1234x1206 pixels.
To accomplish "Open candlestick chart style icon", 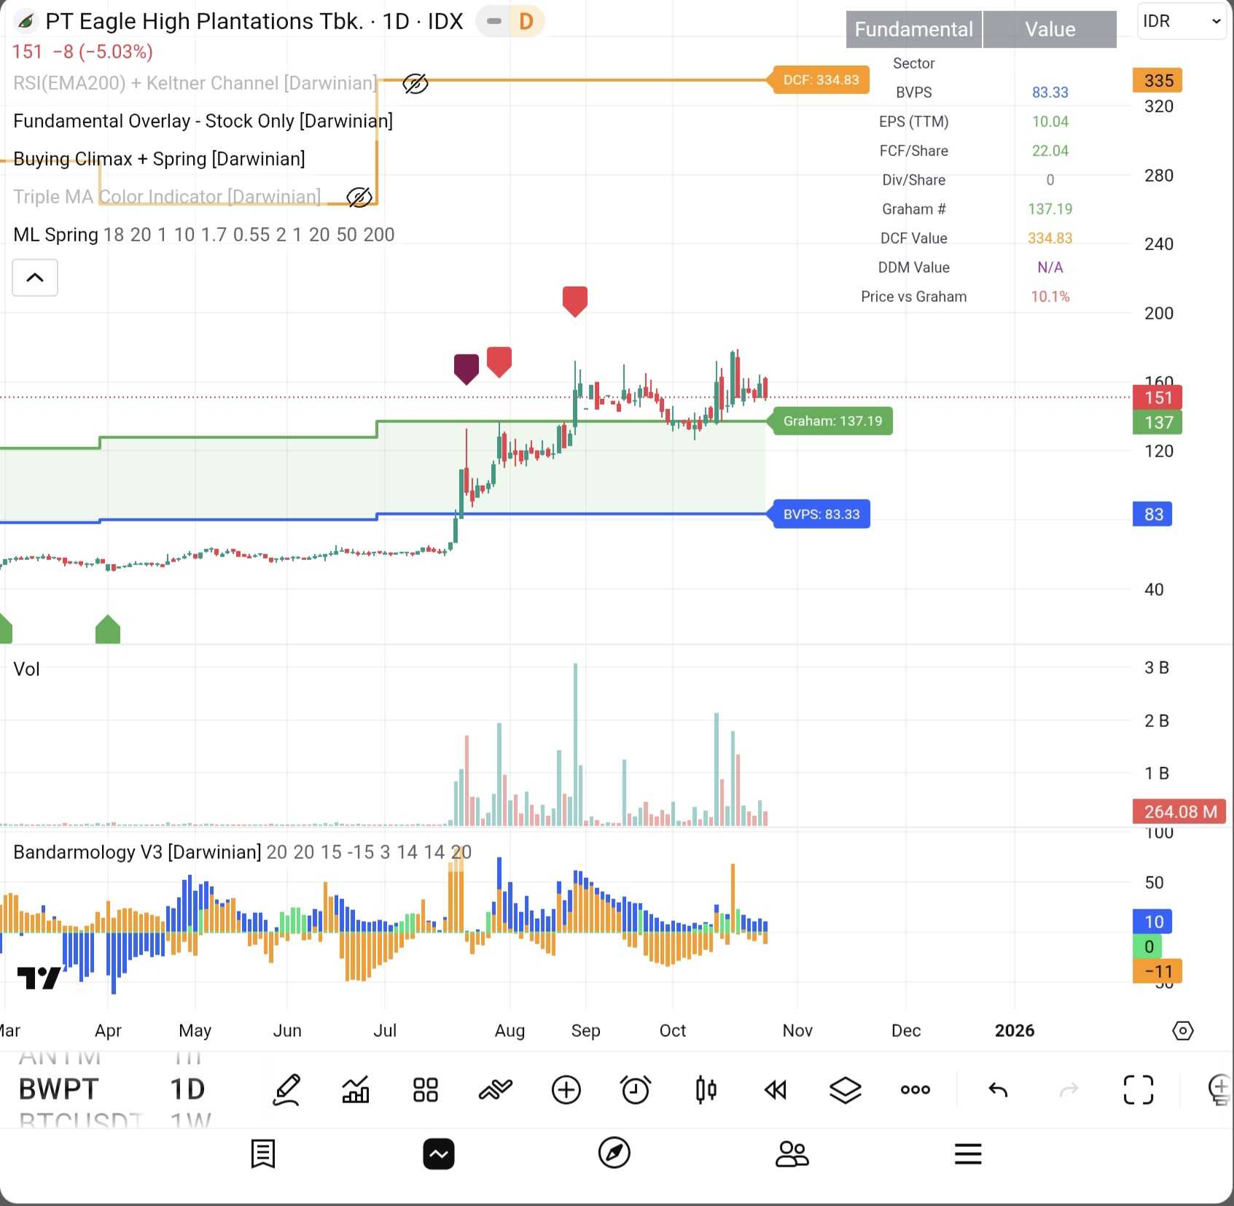I will [x=706, y=1090].
